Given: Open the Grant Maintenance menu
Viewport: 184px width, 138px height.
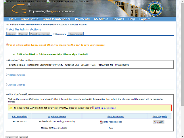Looking at the screenshot, I should click(57, 19).
